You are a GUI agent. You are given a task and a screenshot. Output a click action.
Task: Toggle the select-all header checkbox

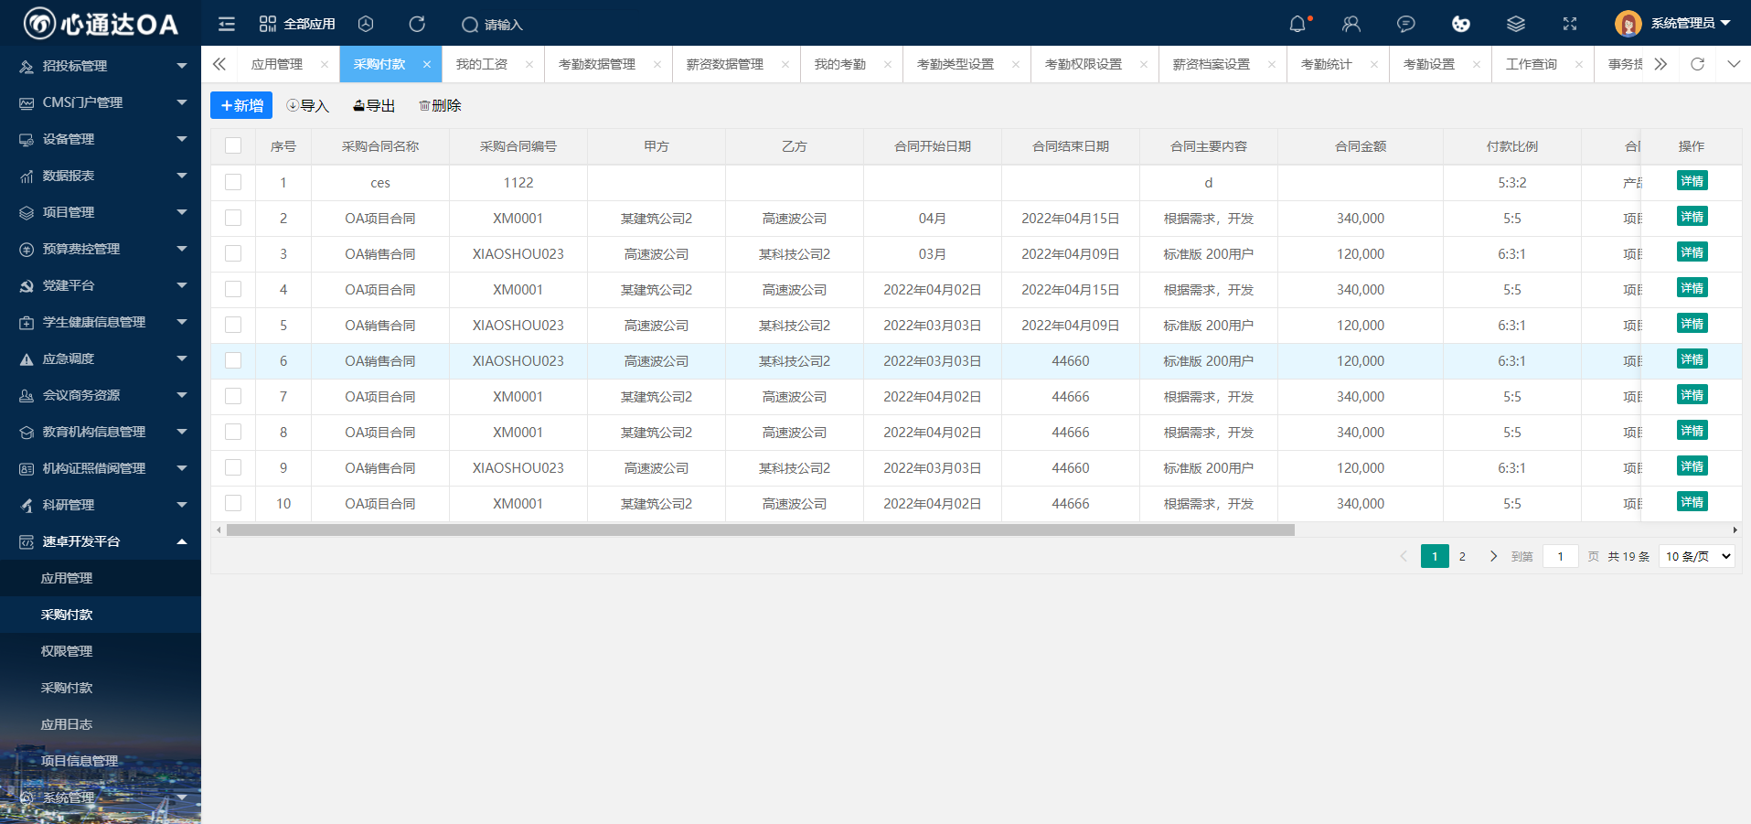click(233, 146)
